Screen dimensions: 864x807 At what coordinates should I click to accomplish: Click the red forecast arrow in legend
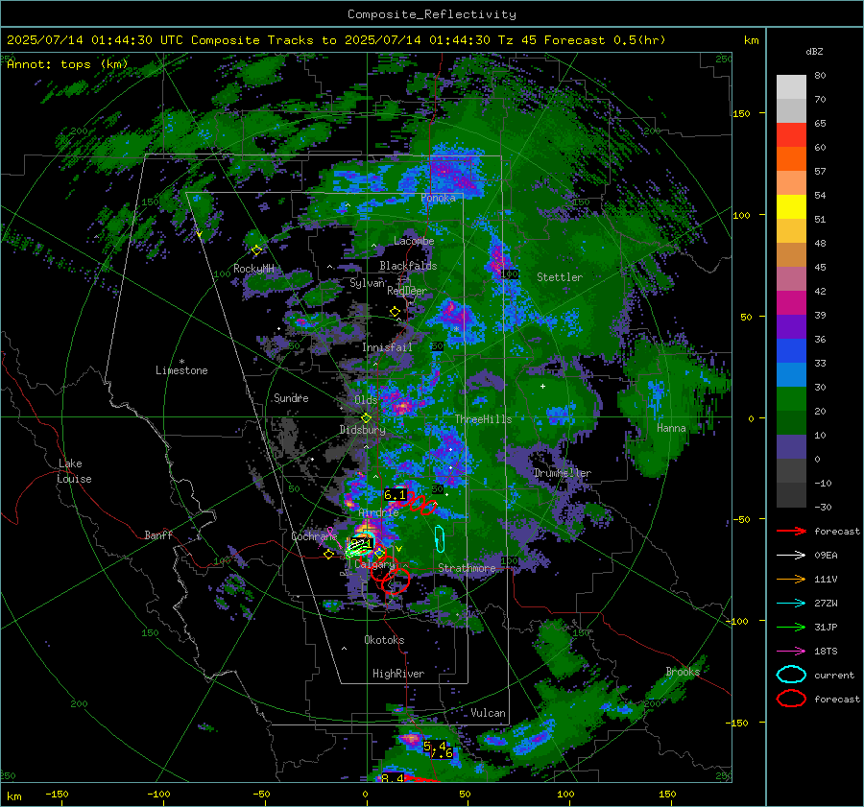791,531
